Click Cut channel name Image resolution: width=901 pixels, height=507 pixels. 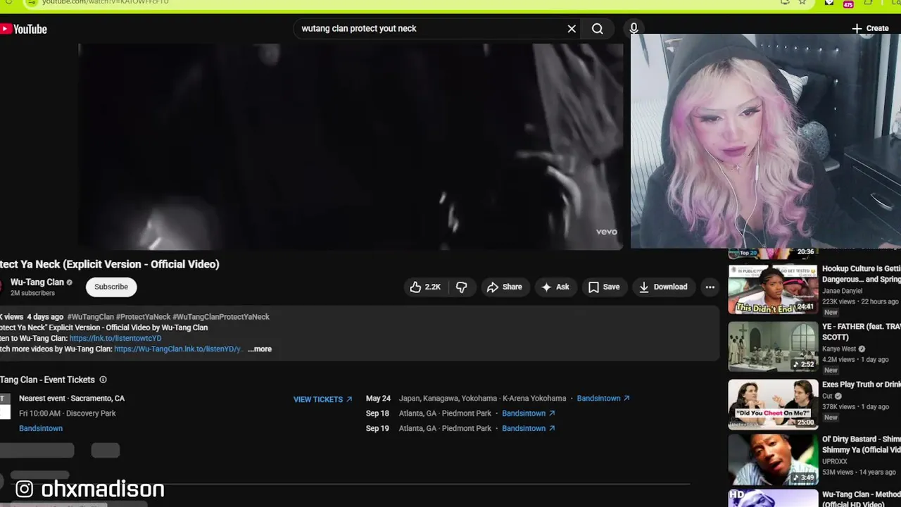(827, 396)
